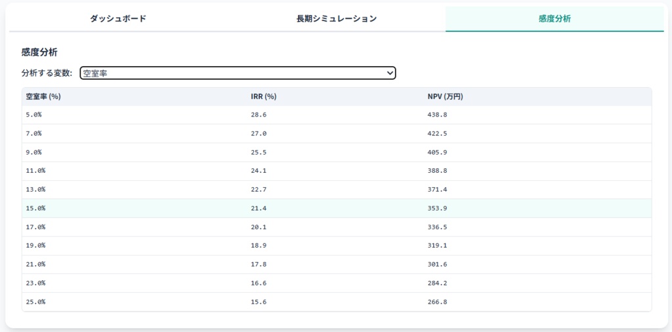Click NPV value 336.5 in the table
This screenshot has width=672, height=332.
click(437, 227)
